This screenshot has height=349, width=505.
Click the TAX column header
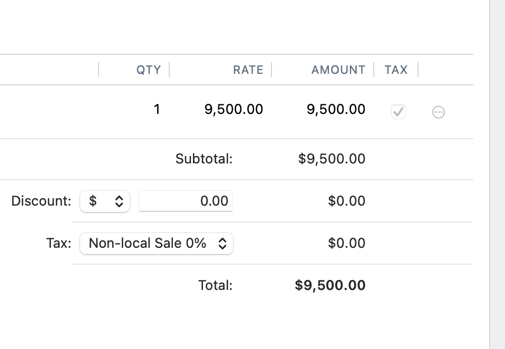pos(396,70)
